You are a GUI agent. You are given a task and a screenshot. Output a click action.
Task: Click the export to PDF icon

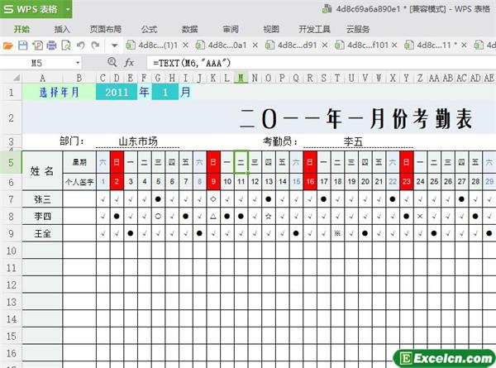point(37,45)
